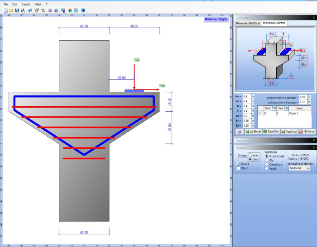Add a load case with Aggiungi
Screen dimensions: 317x247
289,132
